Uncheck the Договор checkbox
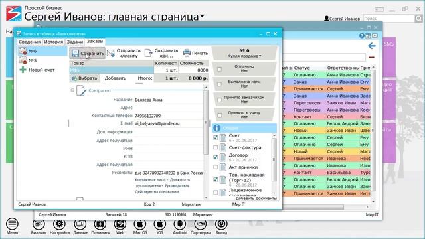425x239 pixels. (x=215, y=157)
